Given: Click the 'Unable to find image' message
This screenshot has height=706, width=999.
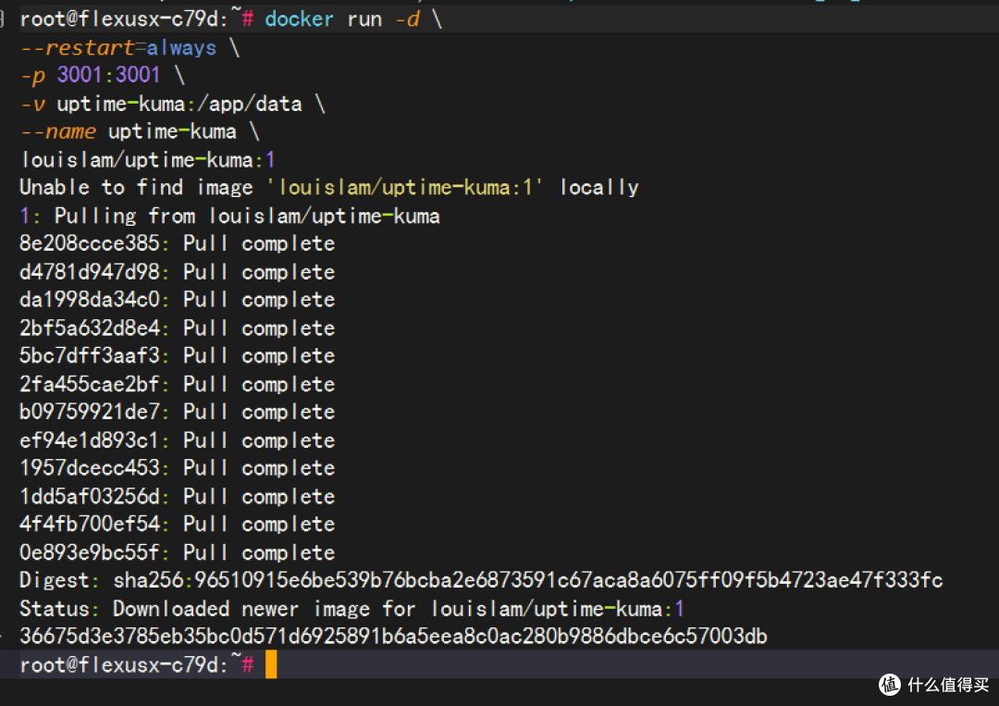Looking at the screenshot, I should click(x=136, y=187).
